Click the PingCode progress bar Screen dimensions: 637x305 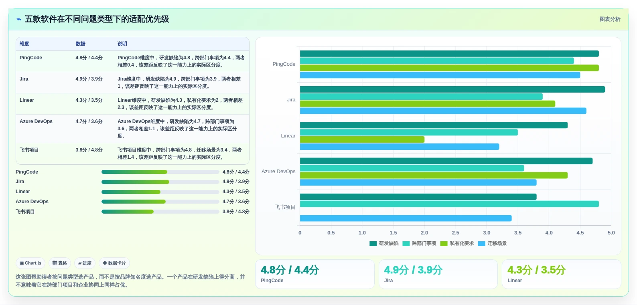[x=160, y=172]
